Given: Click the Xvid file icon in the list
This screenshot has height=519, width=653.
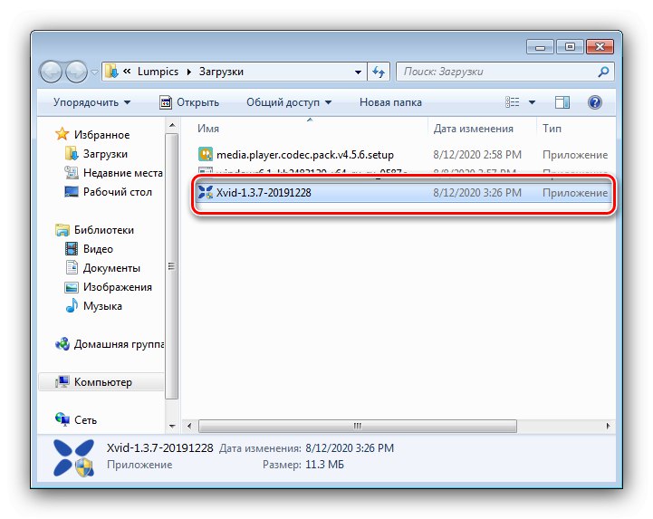Looking at the screenshot, I should click(x=206, y=192).
